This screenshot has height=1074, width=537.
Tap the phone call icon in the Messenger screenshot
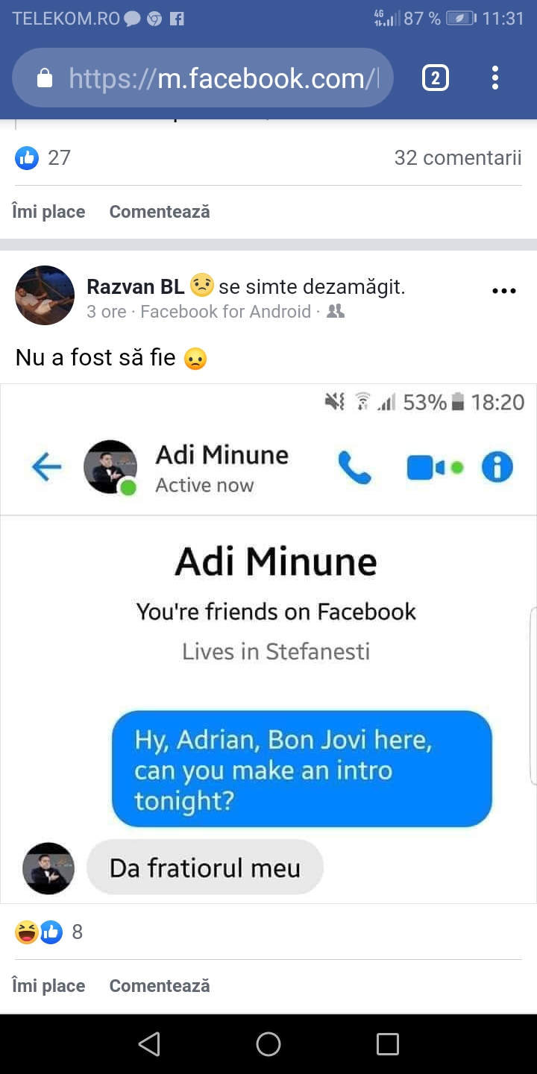click(354, 468)
